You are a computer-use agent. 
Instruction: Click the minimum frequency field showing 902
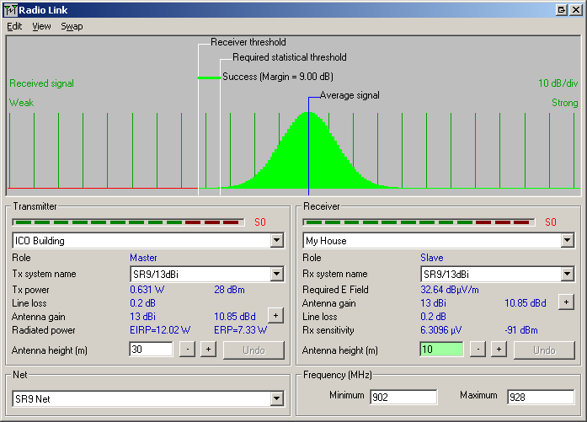pyautogui.click(x=403, y=397)
